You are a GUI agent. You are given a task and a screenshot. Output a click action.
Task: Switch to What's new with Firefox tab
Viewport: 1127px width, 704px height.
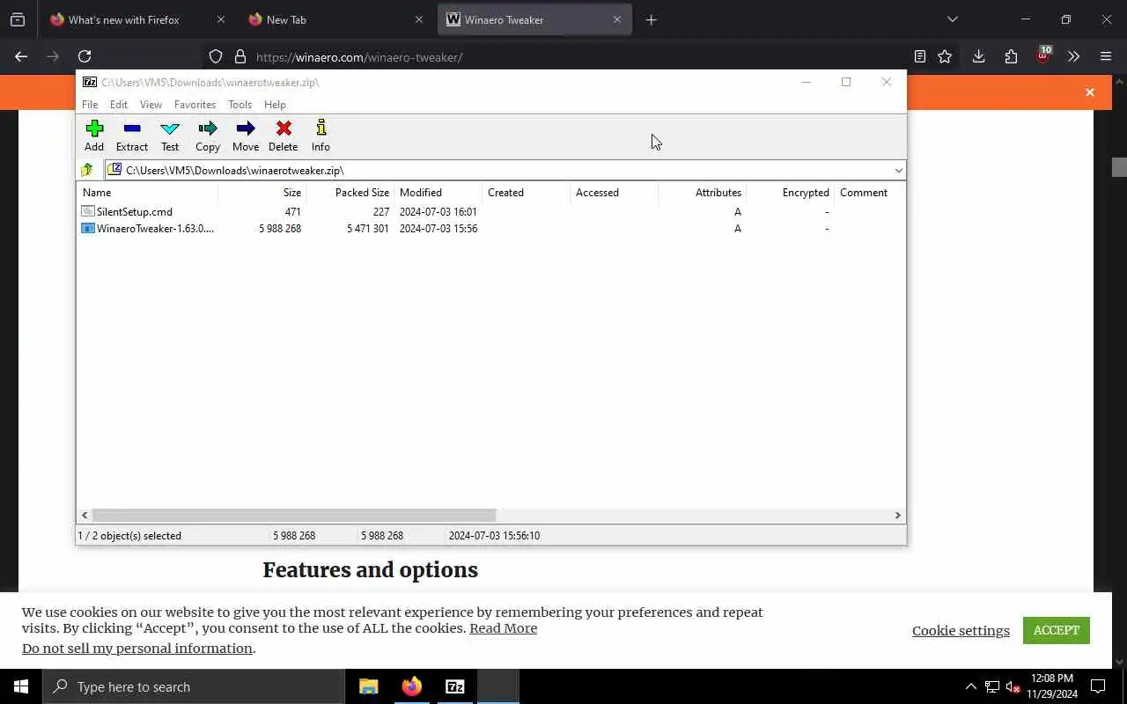pyautogui.click(x=139, y=19)
